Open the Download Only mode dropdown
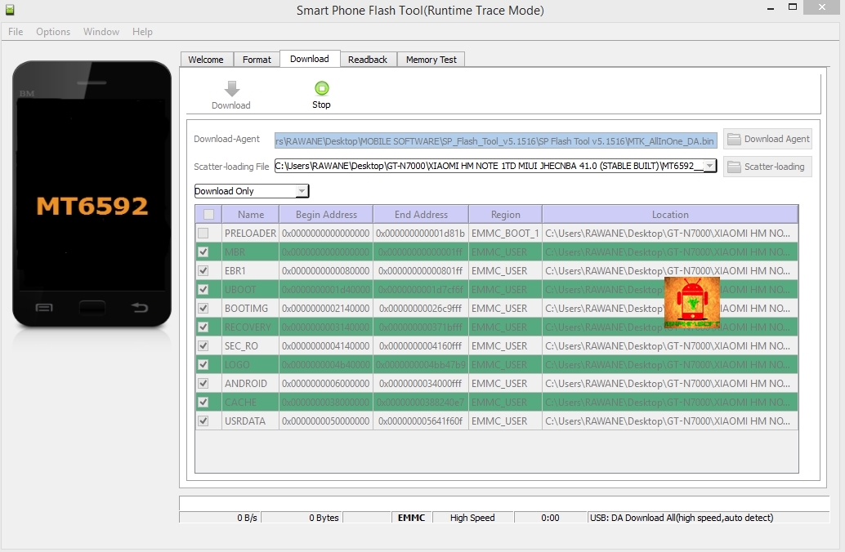The image size is (845, 552). pos(302,191)
